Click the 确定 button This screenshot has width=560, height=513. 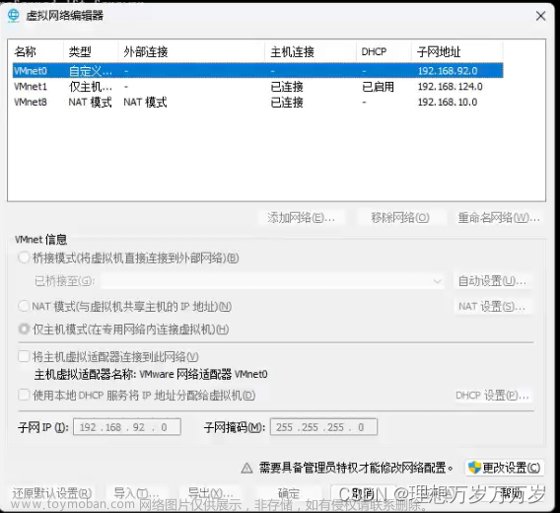pyautogui.click(x=289, y=493)
